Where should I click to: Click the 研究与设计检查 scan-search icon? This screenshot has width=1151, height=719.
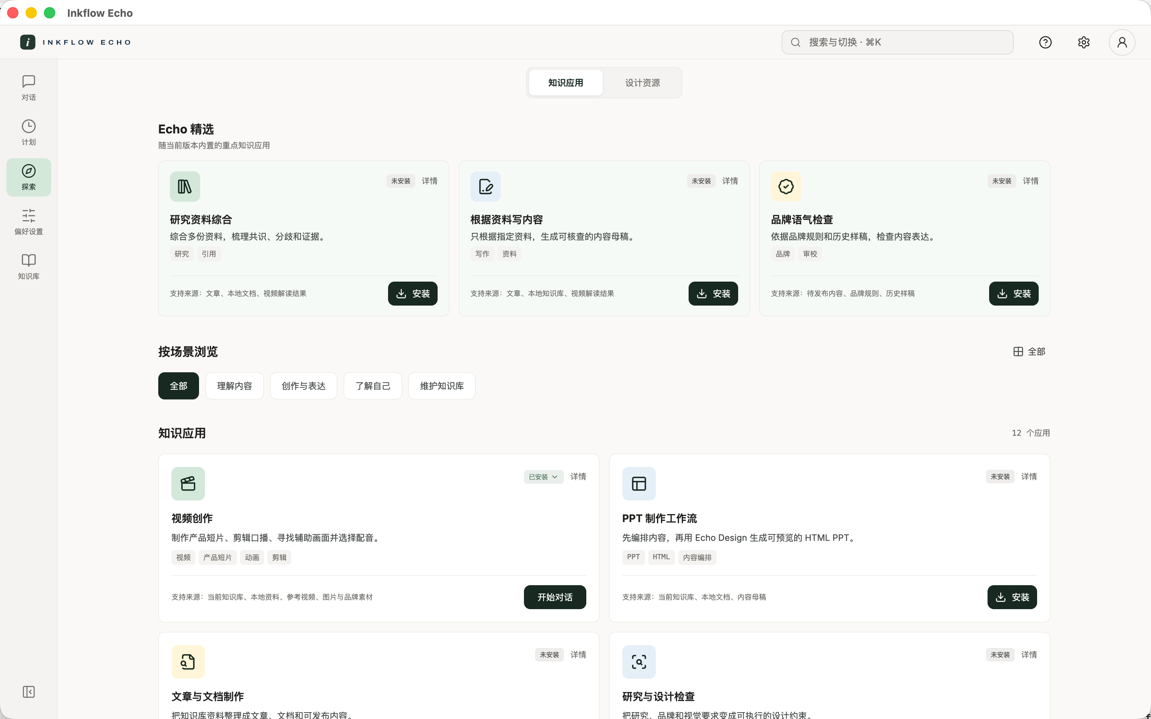(x=639, y=662)
